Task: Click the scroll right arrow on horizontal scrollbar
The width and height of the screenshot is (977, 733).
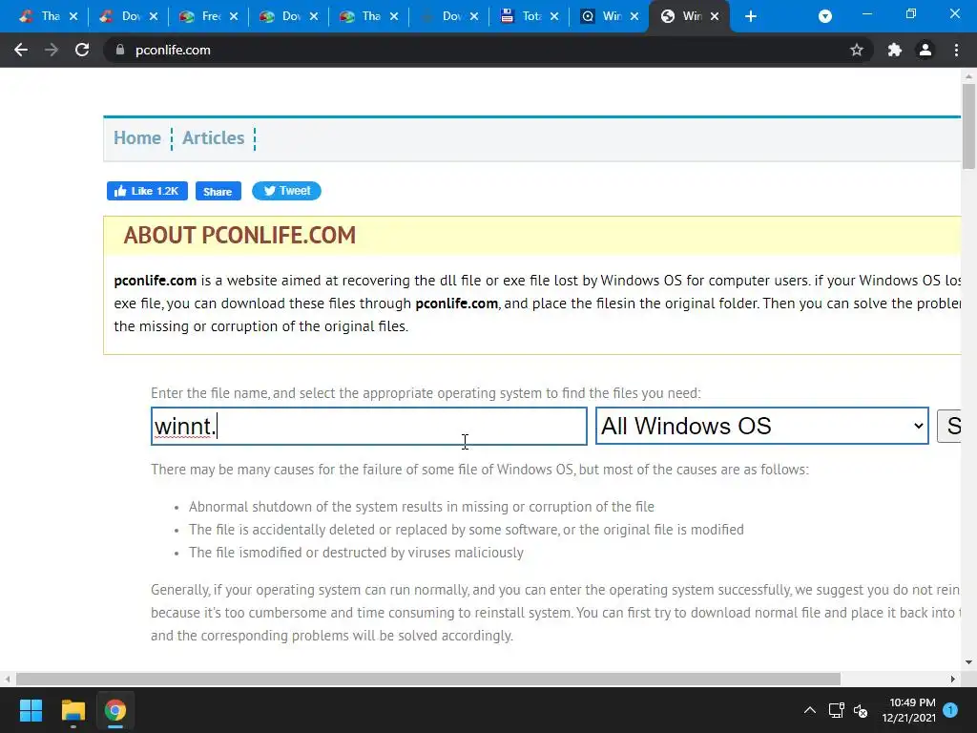Action: point(953,679)
